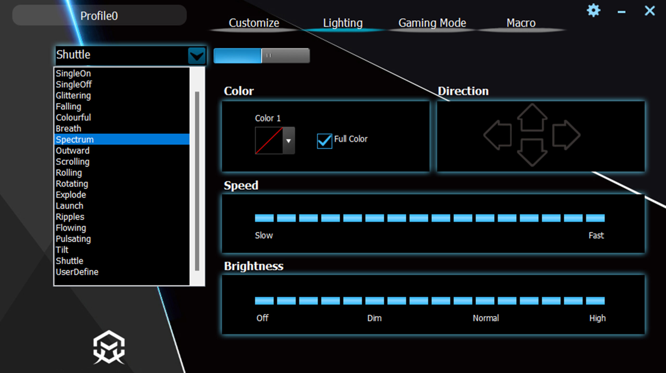Choose the Rolling effect
Screen dimensions: 666x373
coord(122,173)
